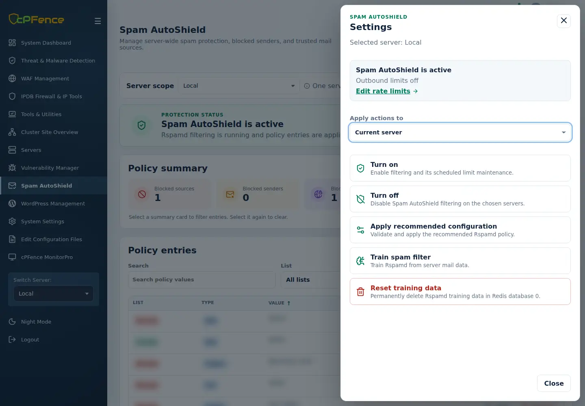Click the Logout arrow icon
The width and height of the screenshot is (585, 406).
pyautogui.click(x=12, y=339)
